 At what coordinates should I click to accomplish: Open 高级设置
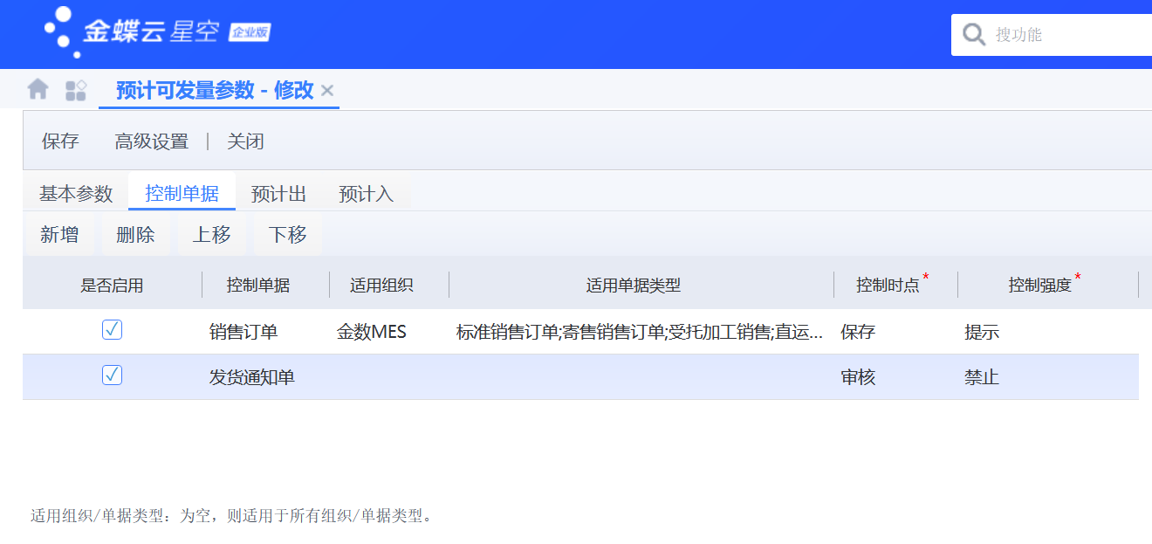pyautogui.click(x=152, y=141)
